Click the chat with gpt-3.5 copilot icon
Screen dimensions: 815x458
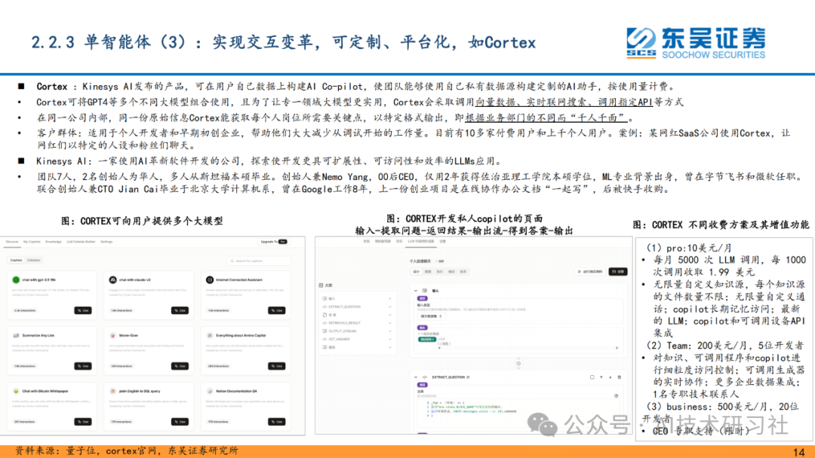(x=17, y=279)
